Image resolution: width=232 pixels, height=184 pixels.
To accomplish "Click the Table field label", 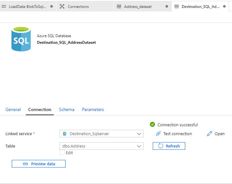I will point(11,146).
